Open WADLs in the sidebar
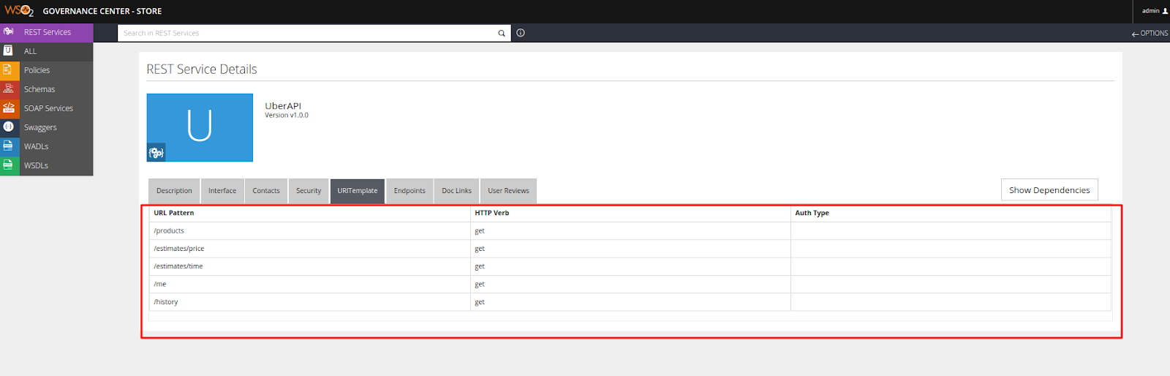The image size is (1170, 376). coord(47,146)
